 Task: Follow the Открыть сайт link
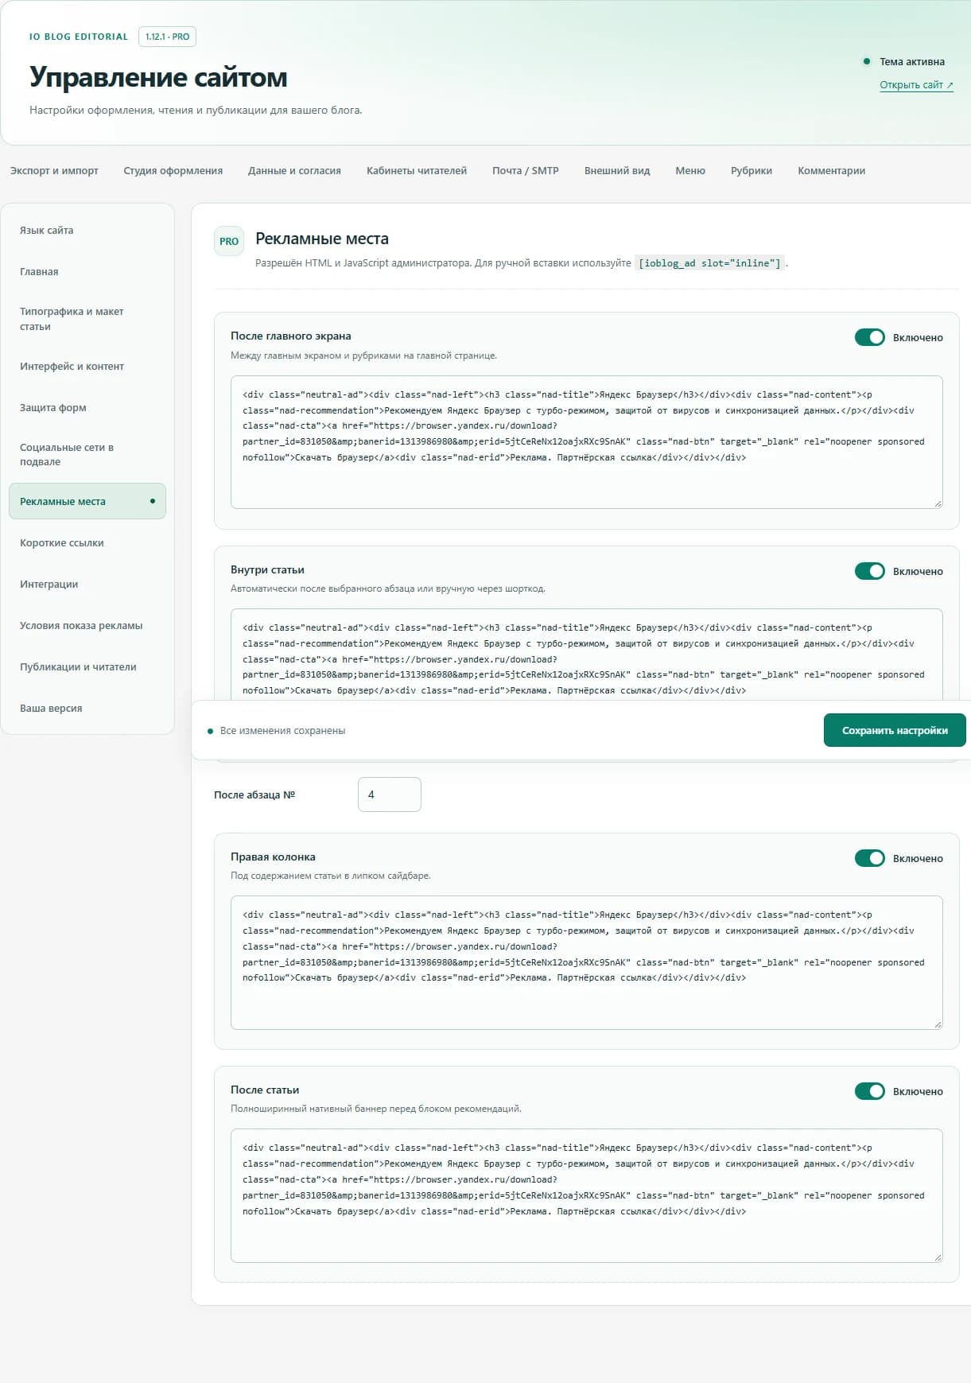click(x=916, y=85)
